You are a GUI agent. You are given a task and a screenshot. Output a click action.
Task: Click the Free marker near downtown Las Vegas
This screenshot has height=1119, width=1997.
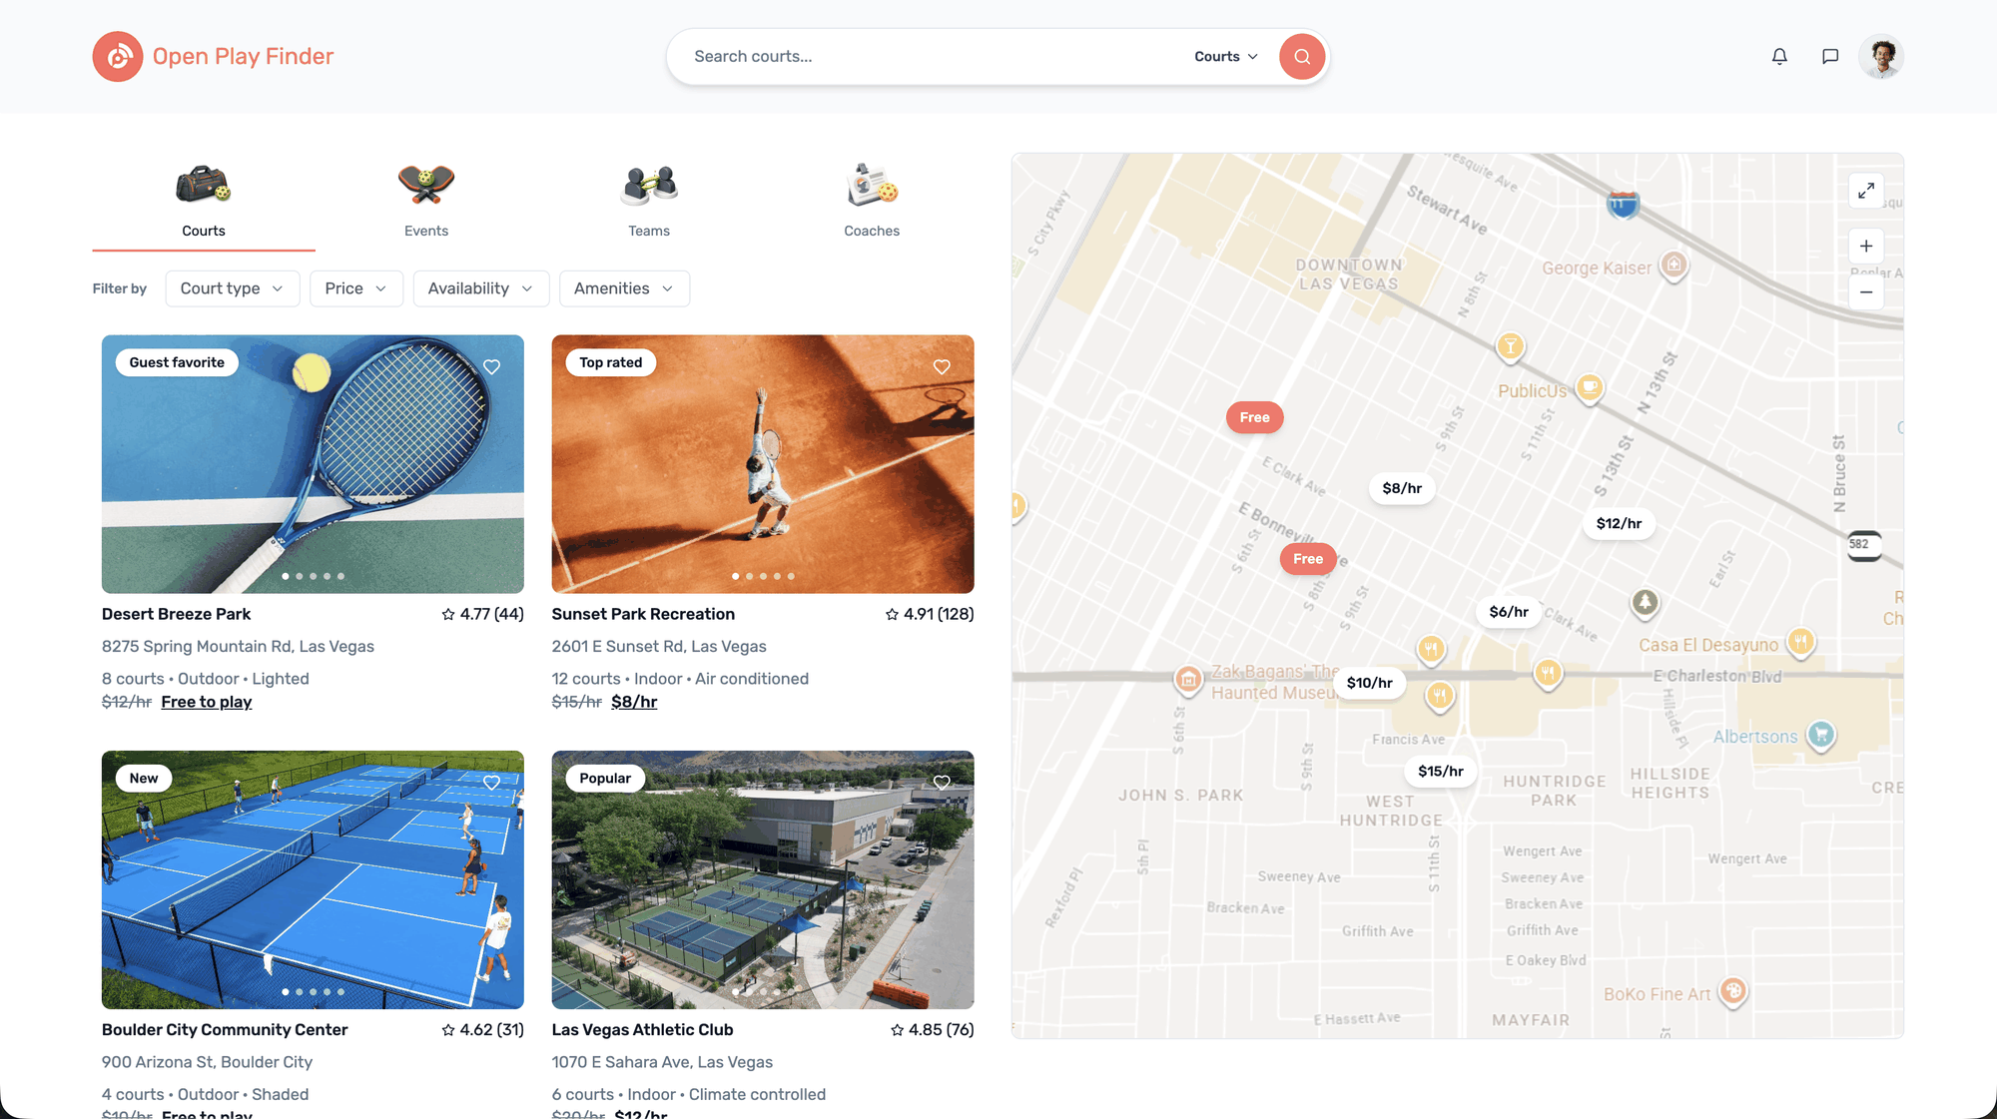pos(1254,417)
